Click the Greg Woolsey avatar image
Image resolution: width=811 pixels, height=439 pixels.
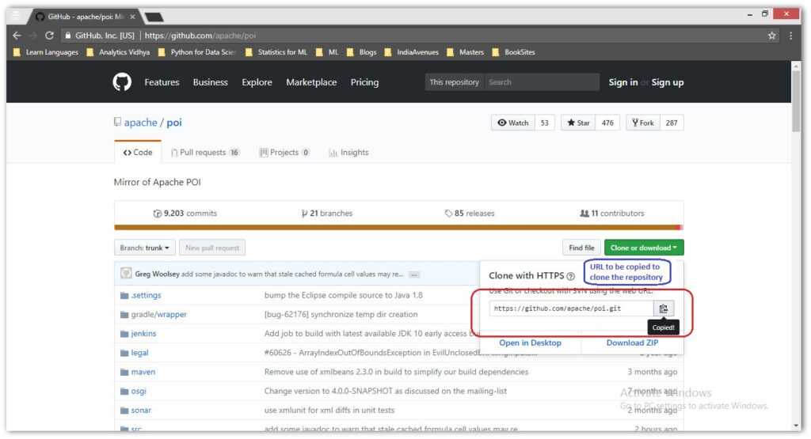[x=126, y=274]
